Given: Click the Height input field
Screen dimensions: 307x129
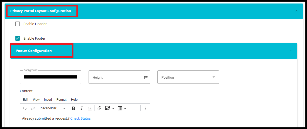Looking at the screenshot, I should coord(116,77).
